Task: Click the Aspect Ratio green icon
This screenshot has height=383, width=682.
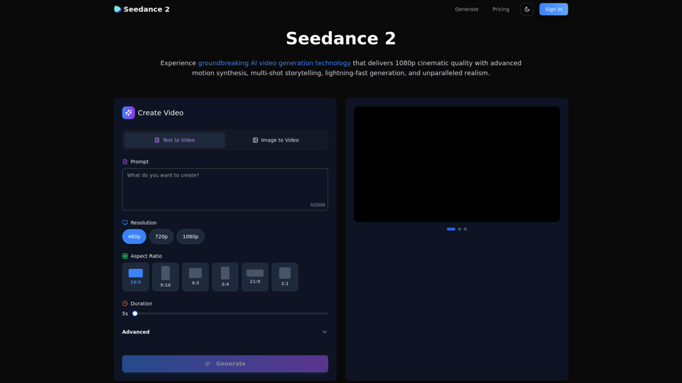Action: click(125, 256)
